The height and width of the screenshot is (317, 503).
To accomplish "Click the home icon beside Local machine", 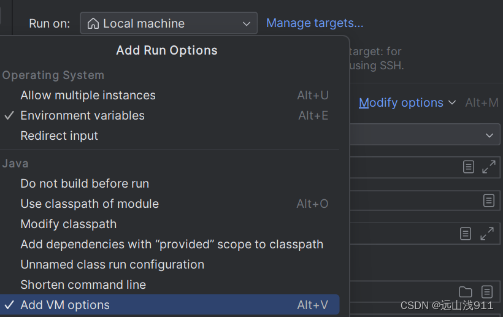I will [93, 24].
